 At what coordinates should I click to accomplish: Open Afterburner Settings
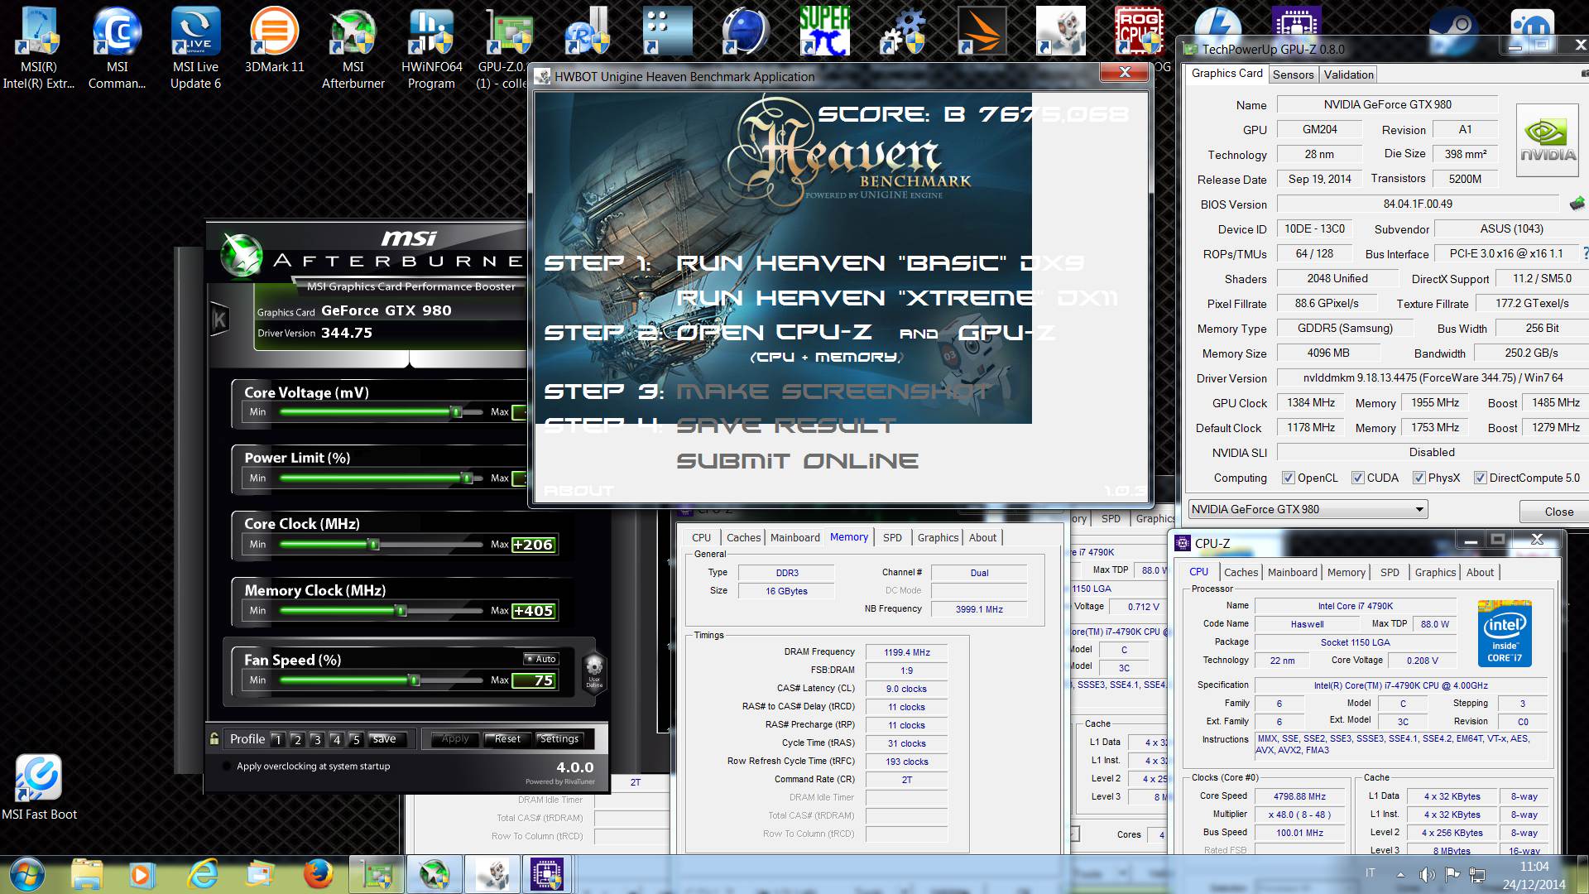pos(559,739)
